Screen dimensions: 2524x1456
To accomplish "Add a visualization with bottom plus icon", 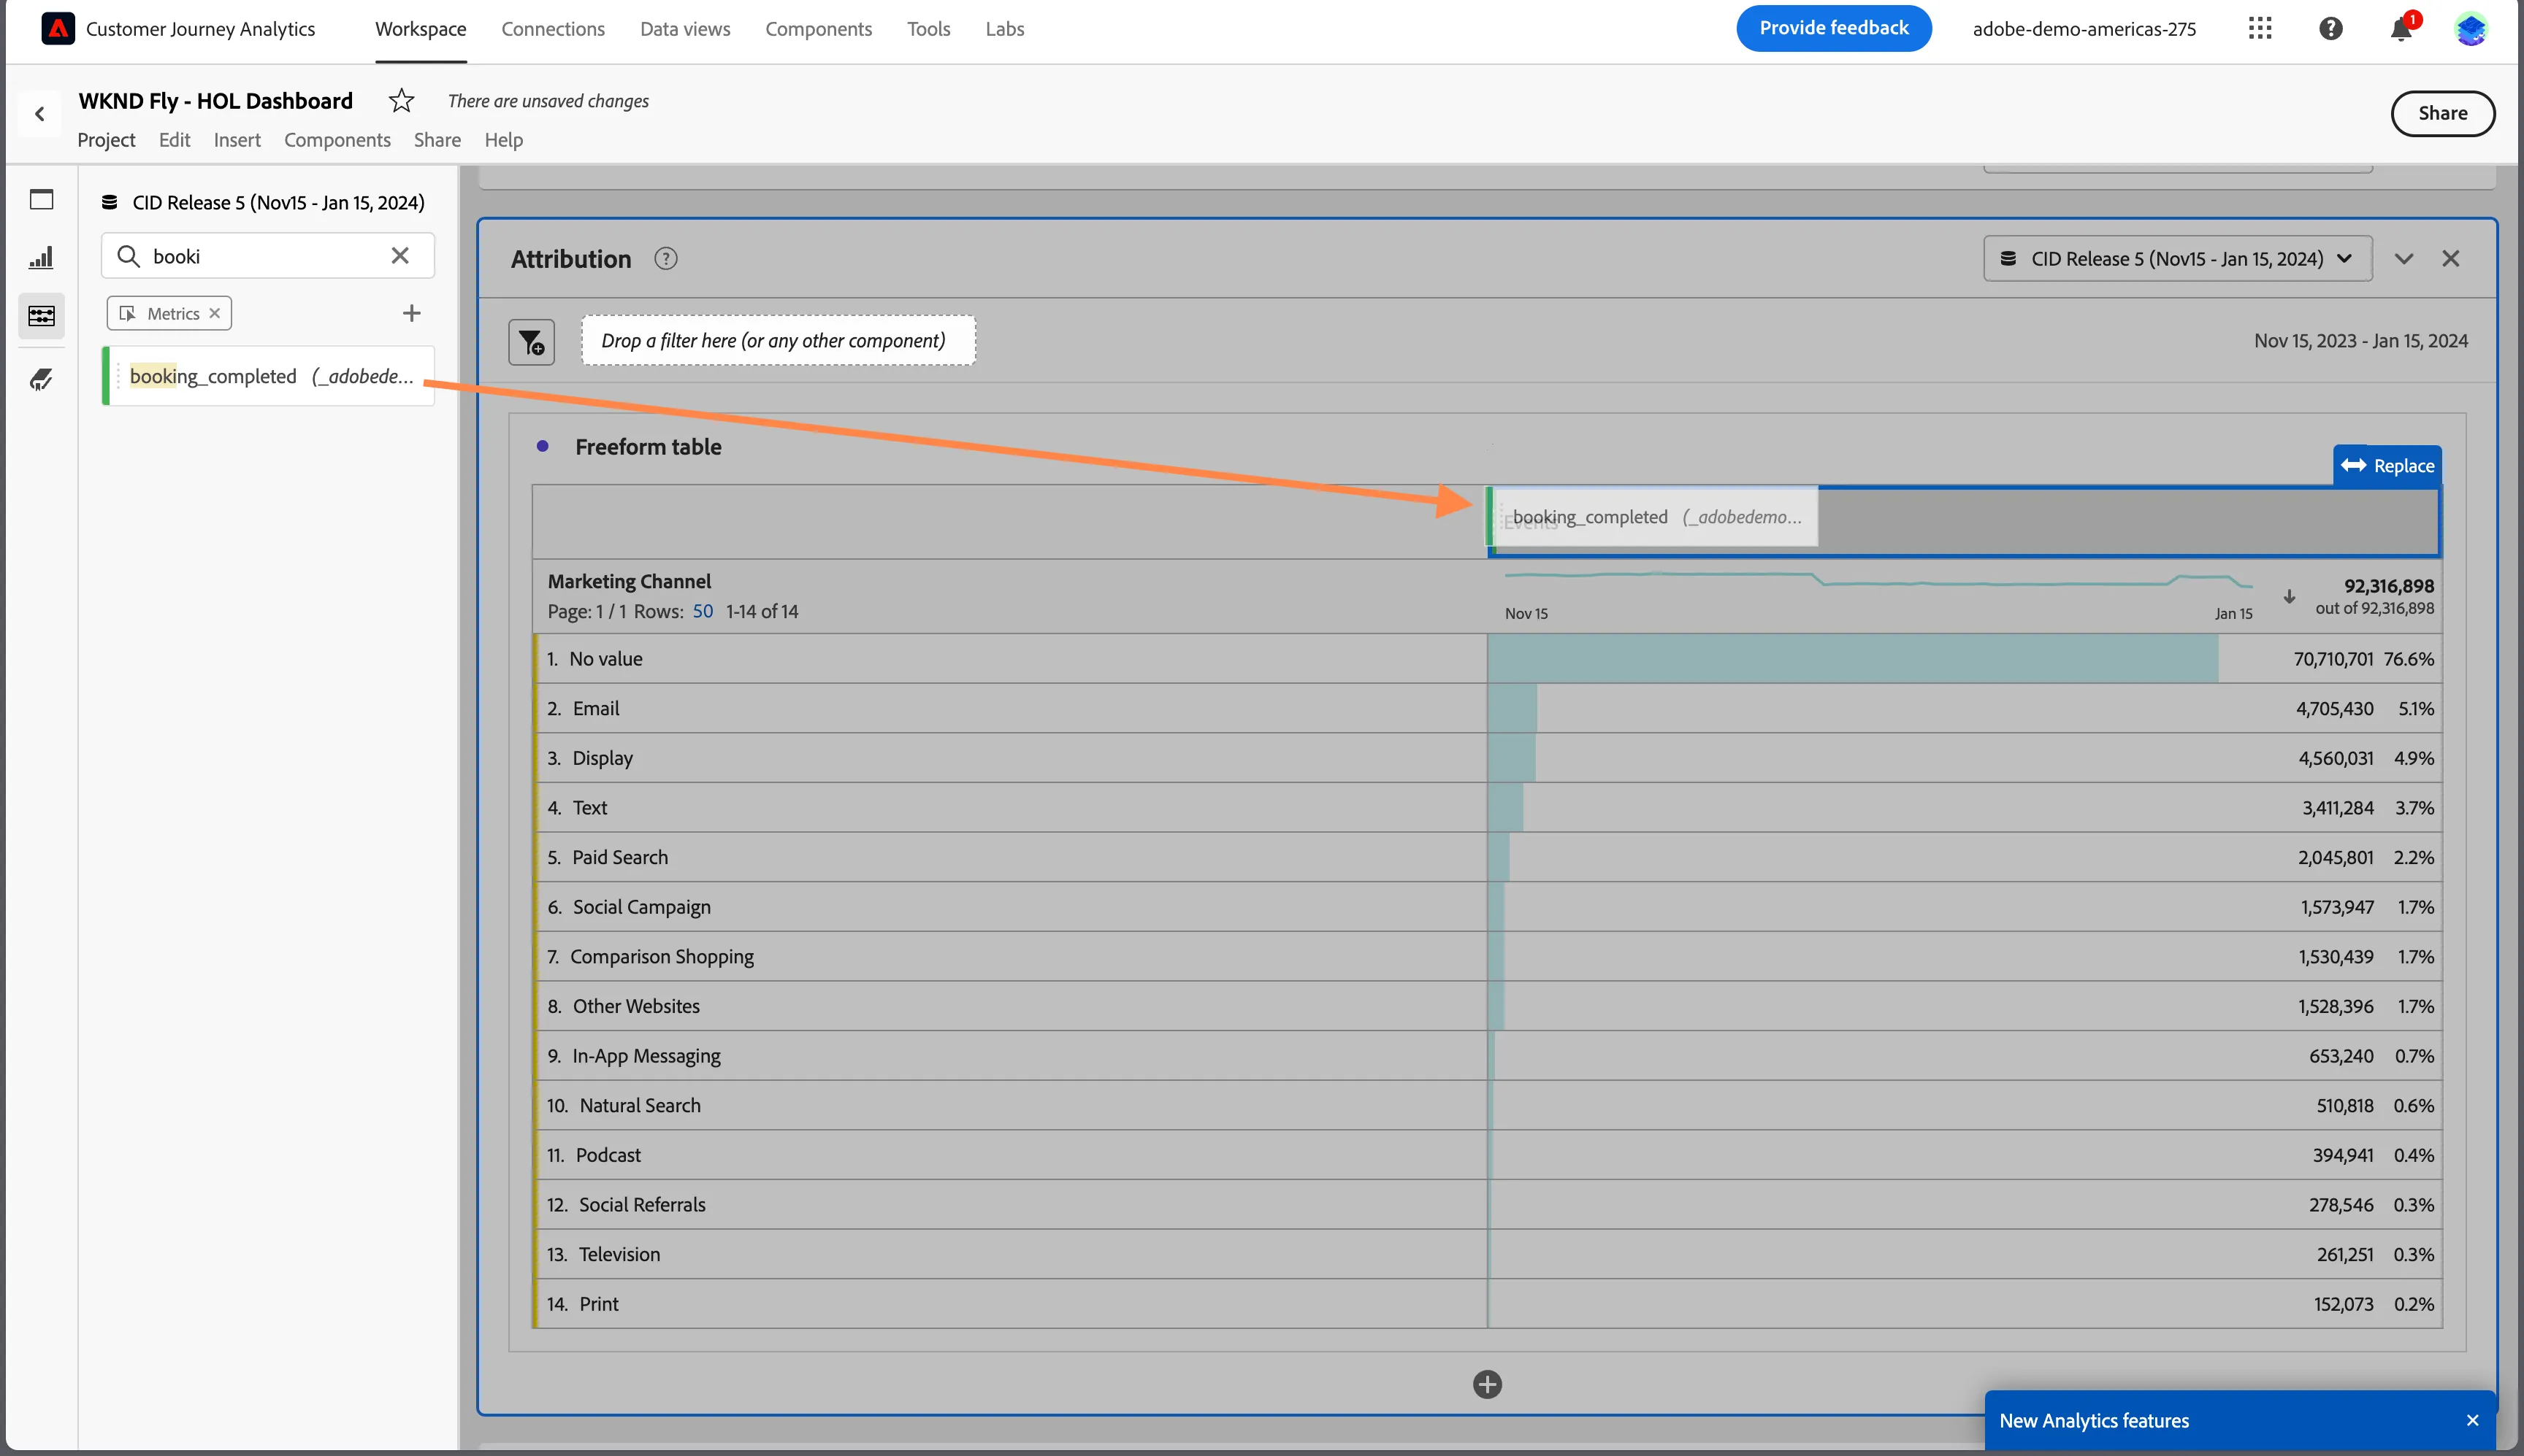I will (x=1488, y=1384).
